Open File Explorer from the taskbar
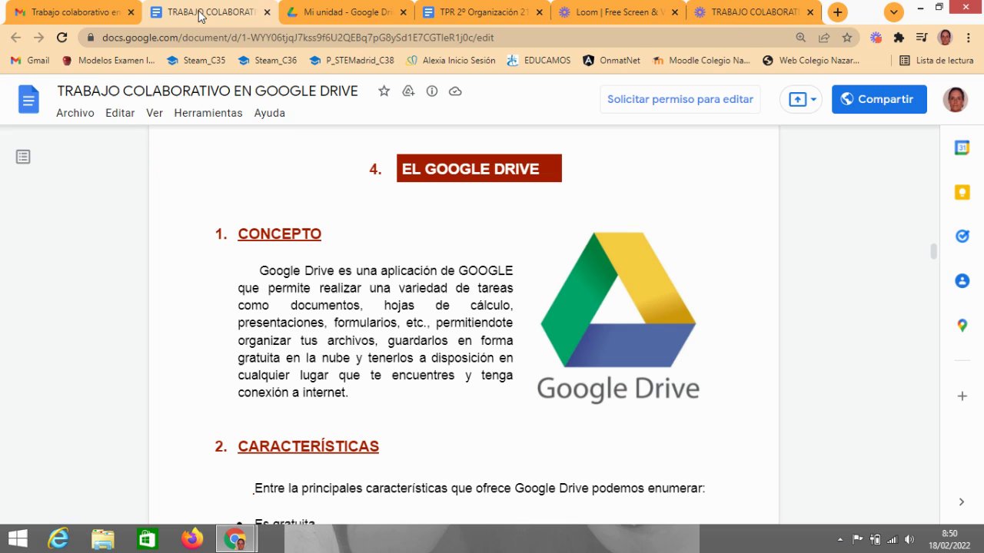Image resolution: width=984 pixels, height=553 pixels. pos(102,538)
